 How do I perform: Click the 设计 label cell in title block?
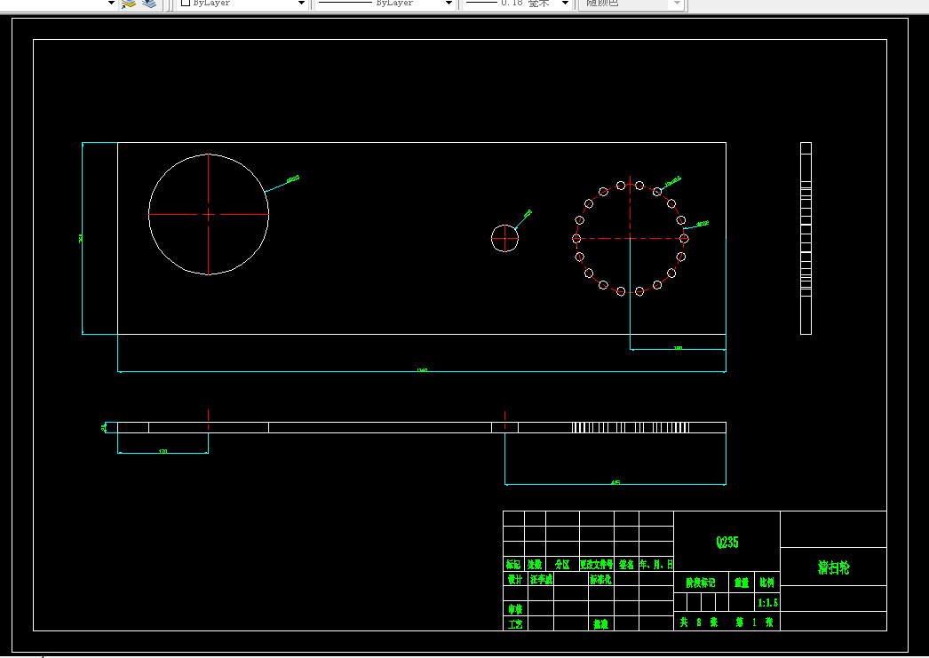coord(515,579)
